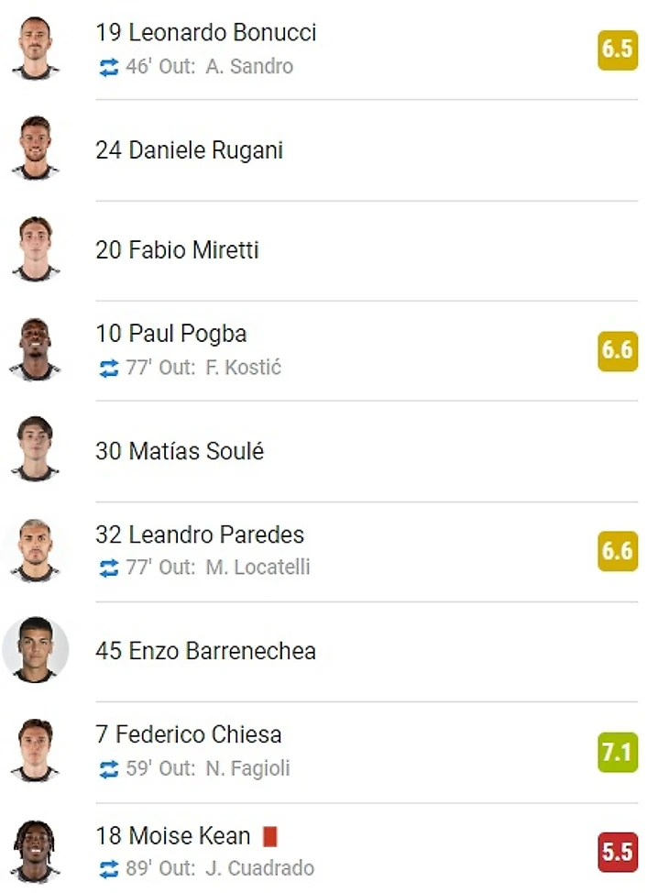Select the 10 Paul Pogba name
669x893 pixels.
(x=171, y=334)
